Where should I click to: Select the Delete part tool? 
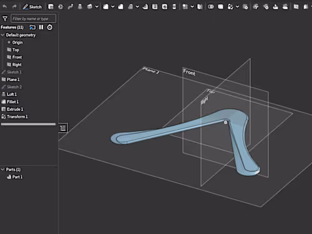(245, 7)
